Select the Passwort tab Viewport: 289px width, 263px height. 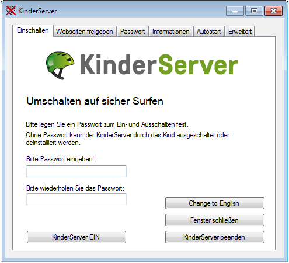[133, 32]
